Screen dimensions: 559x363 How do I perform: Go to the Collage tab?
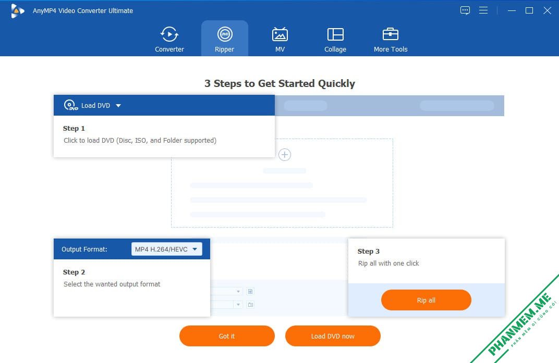coord(335,40)
